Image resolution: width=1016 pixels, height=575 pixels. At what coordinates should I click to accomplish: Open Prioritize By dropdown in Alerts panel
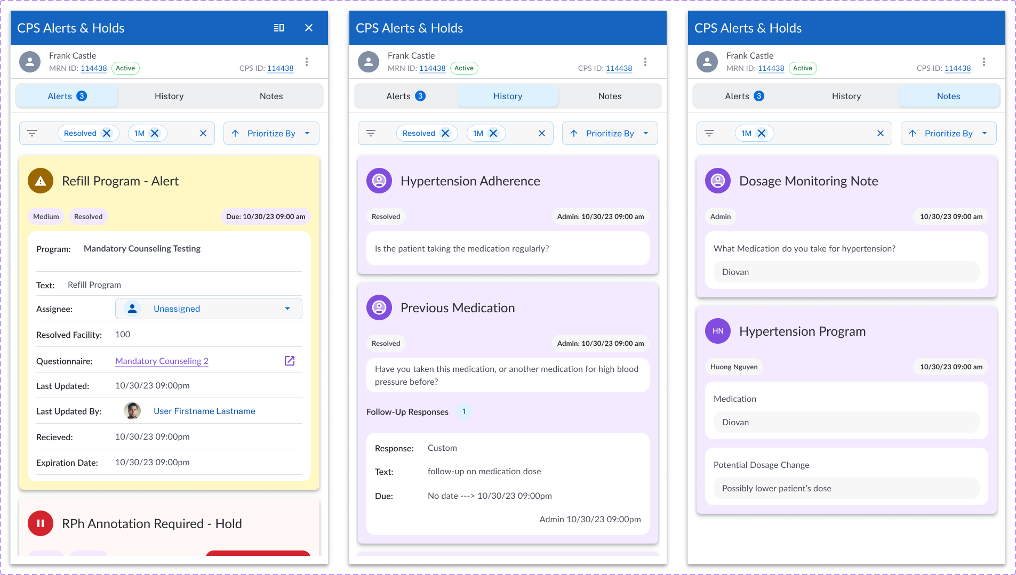click(271, 133)
